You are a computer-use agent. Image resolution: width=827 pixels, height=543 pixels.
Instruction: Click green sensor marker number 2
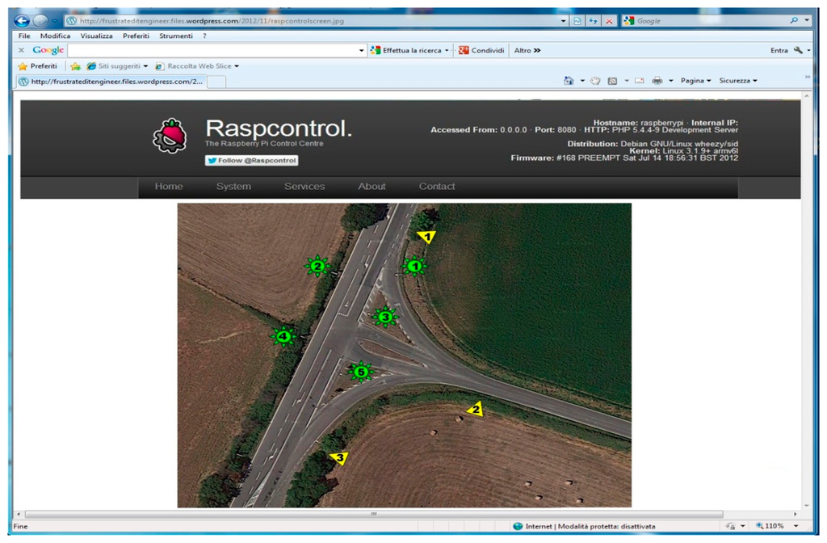pos(317,266)
